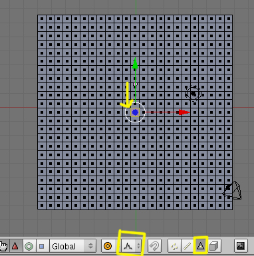Click the render viewport image icon
Viewport: 254px width, 256px height.
pyautogui.click(x=241, y=246)
